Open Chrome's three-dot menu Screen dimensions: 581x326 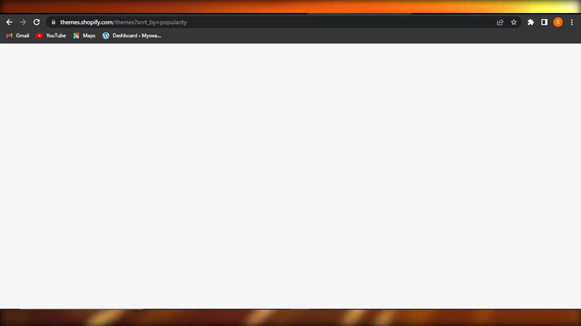(x=572, y=22)
